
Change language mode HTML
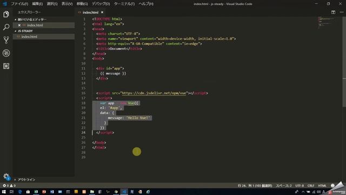coord(322,186)
